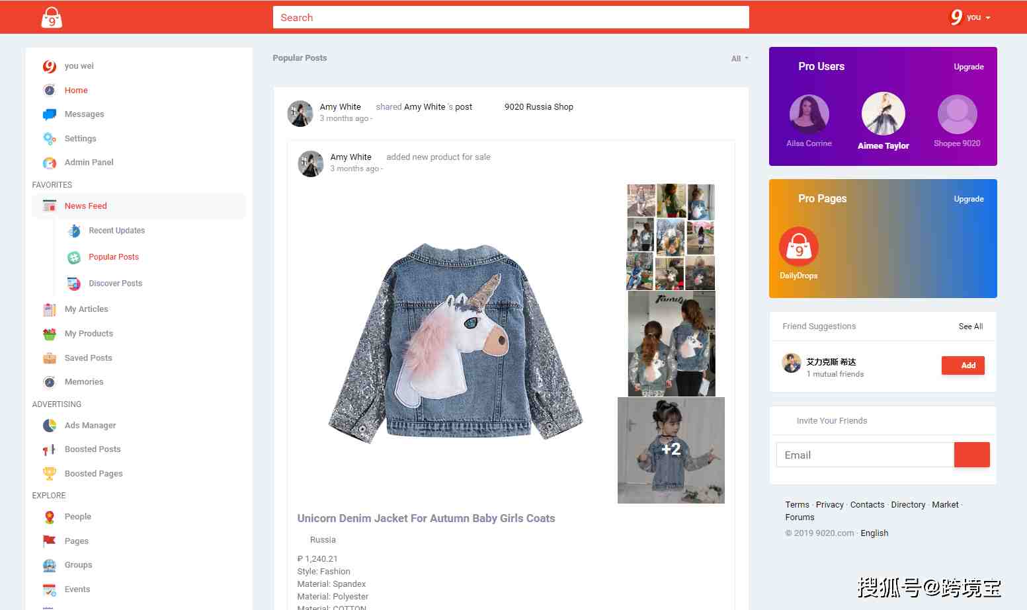Click the '3 months ago' timestamp on shared post

tap(344, 119)
